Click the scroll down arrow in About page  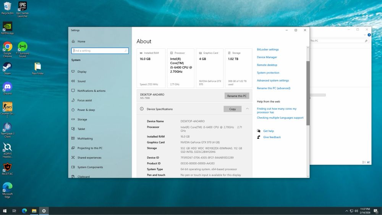coord(308,176)
